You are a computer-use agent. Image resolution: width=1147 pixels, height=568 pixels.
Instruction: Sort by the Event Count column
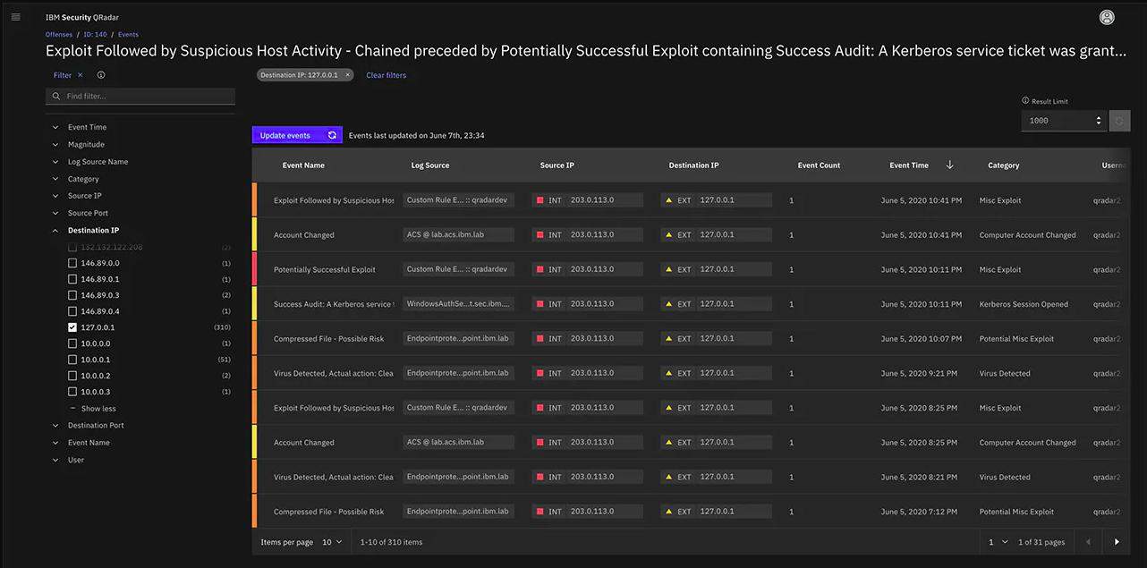[x=819, y=165]
